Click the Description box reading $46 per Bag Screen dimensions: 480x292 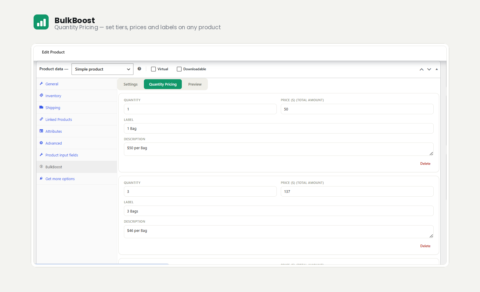coord(279,232)
